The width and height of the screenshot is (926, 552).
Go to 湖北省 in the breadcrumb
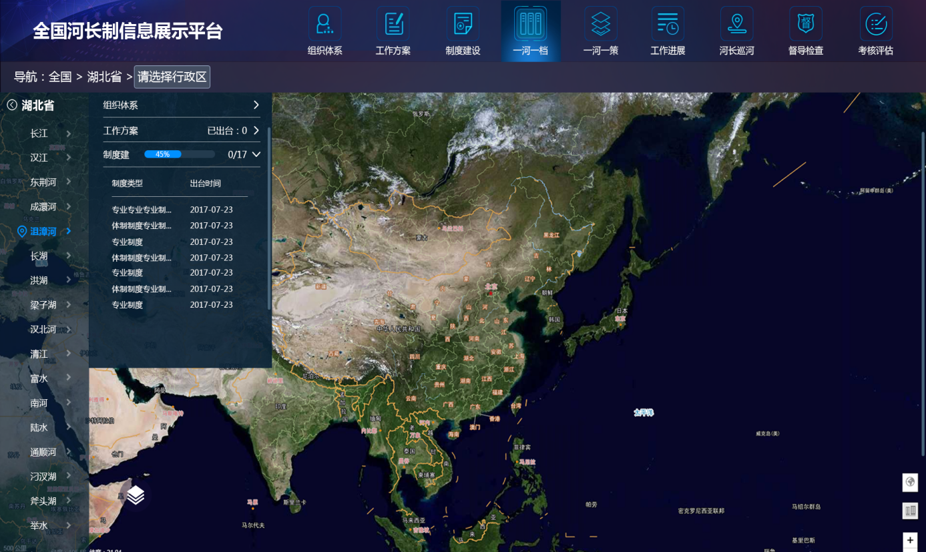104,77
